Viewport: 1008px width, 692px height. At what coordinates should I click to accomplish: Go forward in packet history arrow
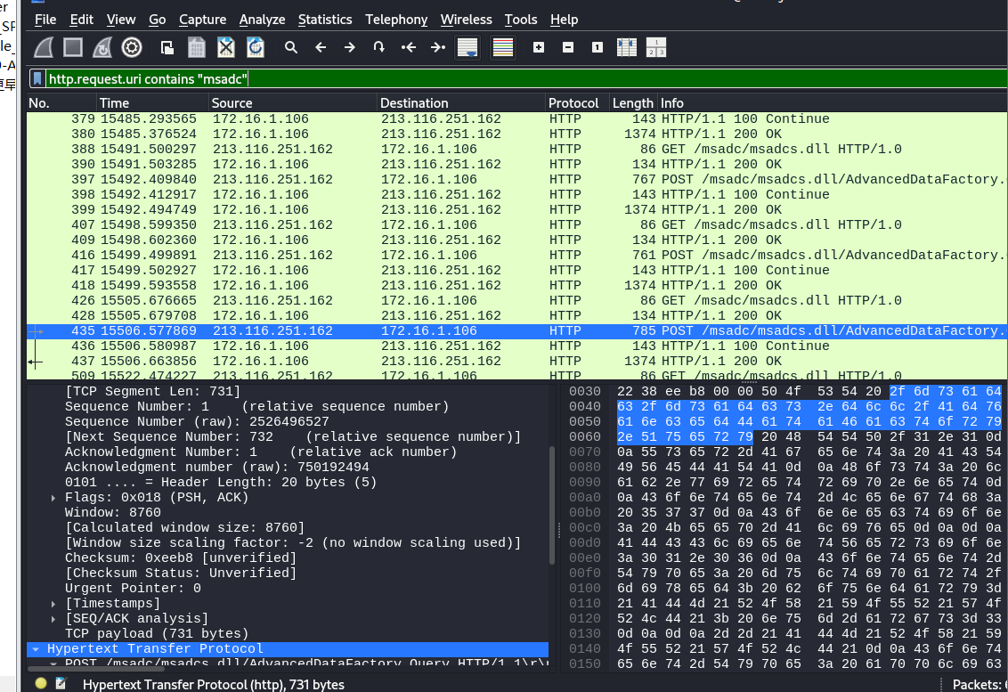click(350, 47)
